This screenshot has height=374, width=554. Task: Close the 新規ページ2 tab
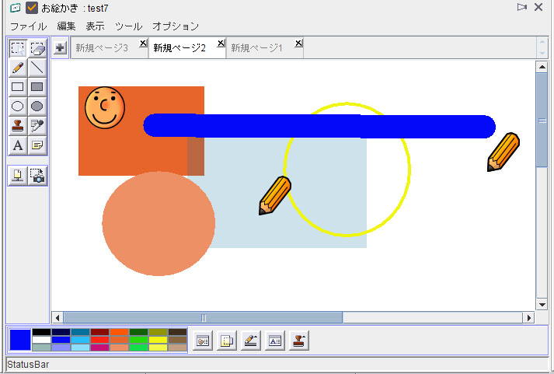pyautogui.click(x=221, y=43)
